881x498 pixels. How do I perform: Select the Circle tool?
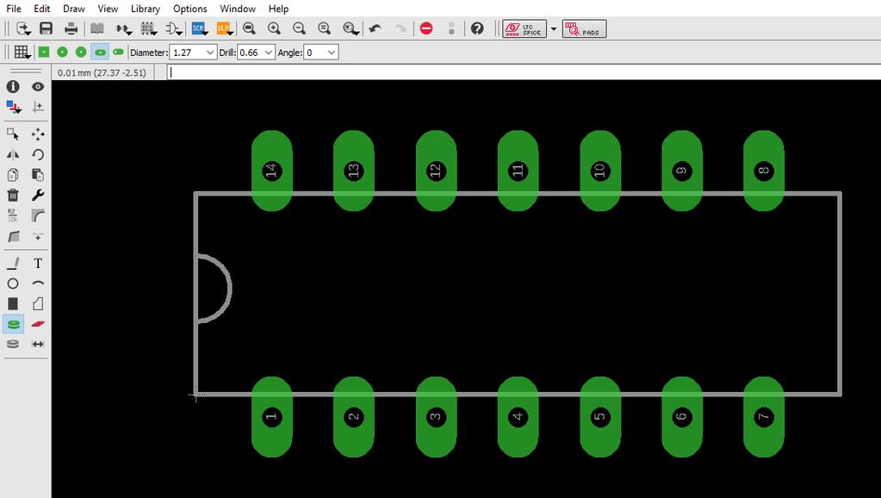tap(13, 283)
